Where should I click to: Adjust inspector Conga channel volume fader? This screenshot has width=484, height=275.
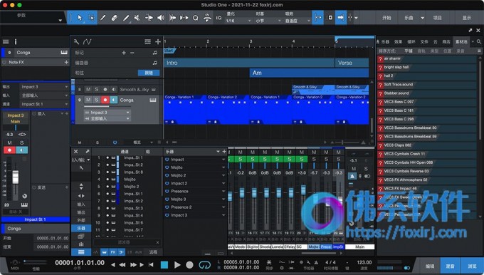(x=15, y=177)
